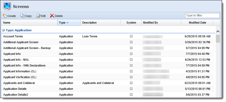Viewport: 226px width, 102px height.
Task: Toggle System checkbox for Account Terms
Action: tap(131, 36)
